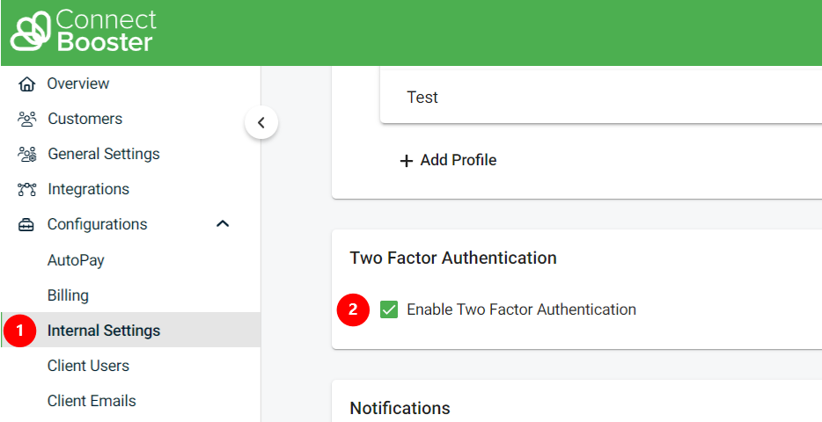The image size is (822, 422).
Task: Open the Overview page
Action: pyautogui.click(x=78, y=84)
